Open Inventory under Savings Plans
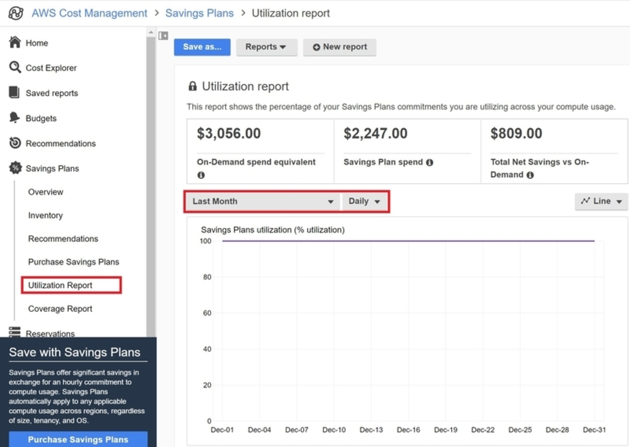630x447 pixels. point(46,216)
